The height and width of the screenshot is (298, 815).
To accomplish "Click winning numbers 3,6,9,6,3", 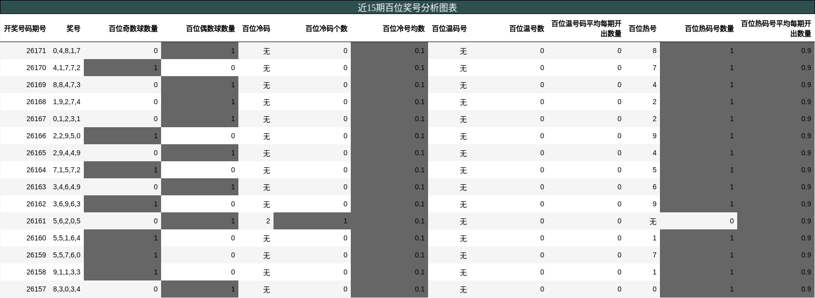I will [67, 204].
